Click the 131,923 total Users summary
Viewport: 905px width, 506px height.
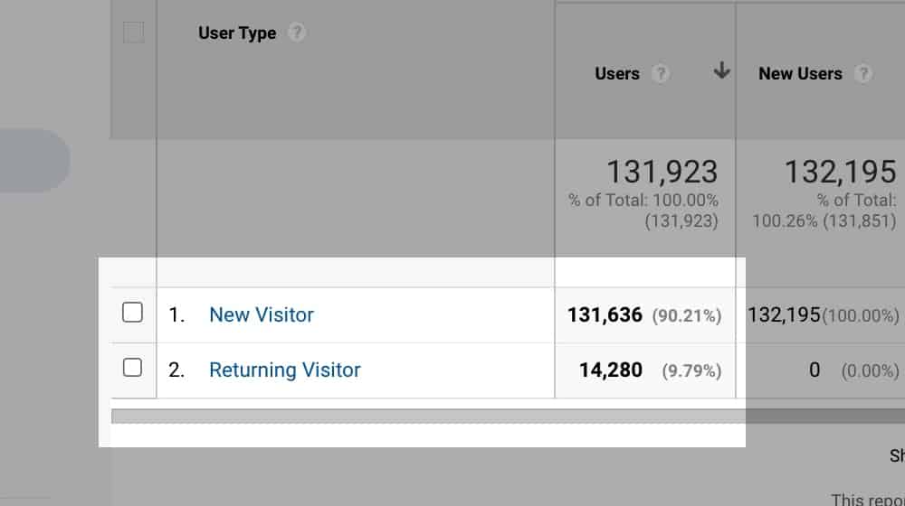pyautogui.click(x=662, y=172)
